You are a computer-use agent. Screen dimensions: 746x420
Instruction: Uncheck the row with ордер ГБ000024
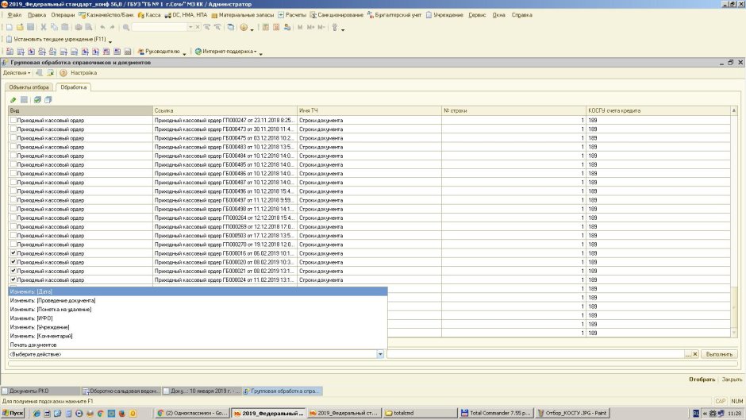click(x=13, y=279)
